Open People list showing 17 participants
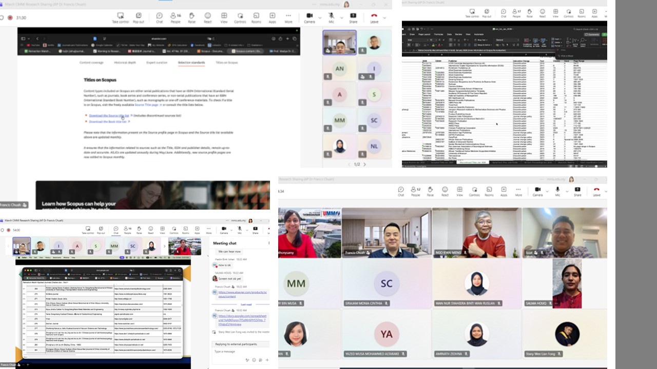Screen dimensions: 657x369 pos(516,12)
